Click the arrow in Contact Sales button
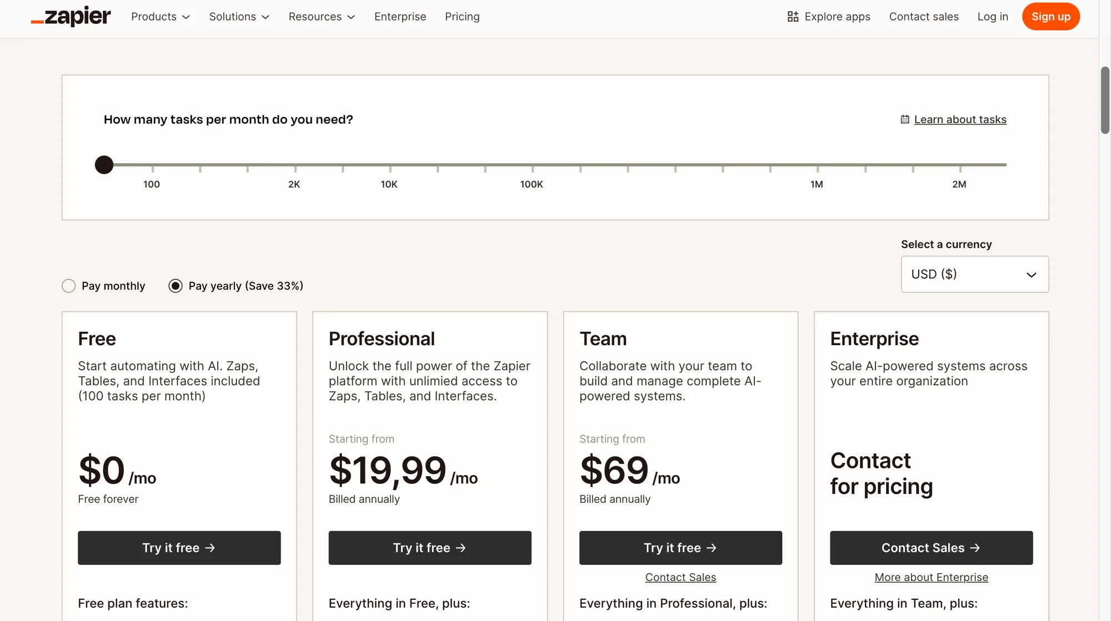Screen dimensions: 1111x621 (x=975, y=548)
